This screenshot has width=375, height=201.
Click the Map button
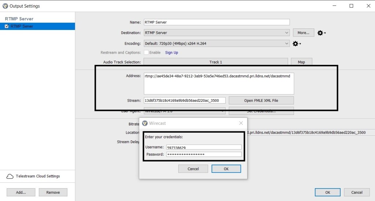click(x=301, y=62)
